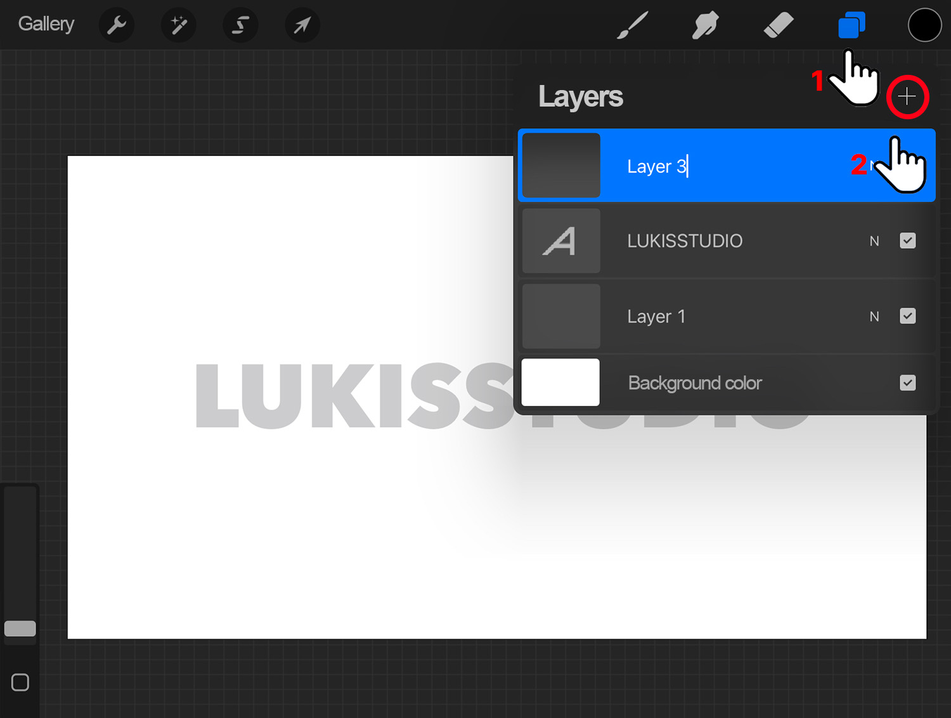Open blend mode N for LUKISSTUDIO layer
Screen dimensions: 951x718
874,241
